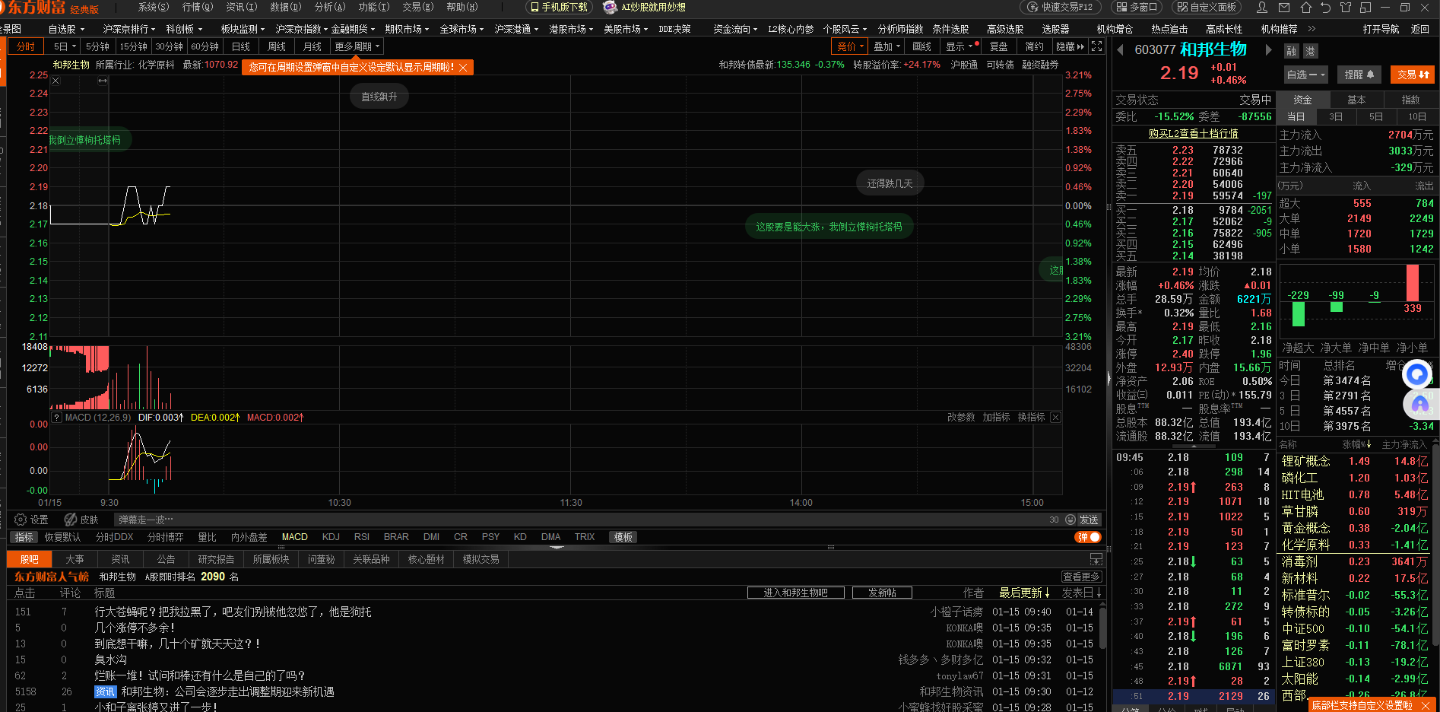Switch to the 基本 tab
The image size is (1440, 712).
[x=1356, y=100]
